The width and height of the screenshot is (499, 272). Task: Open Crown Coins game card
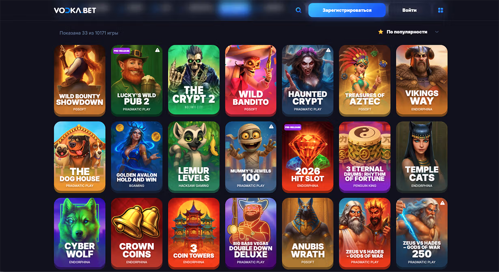click(x=137, y=233)
